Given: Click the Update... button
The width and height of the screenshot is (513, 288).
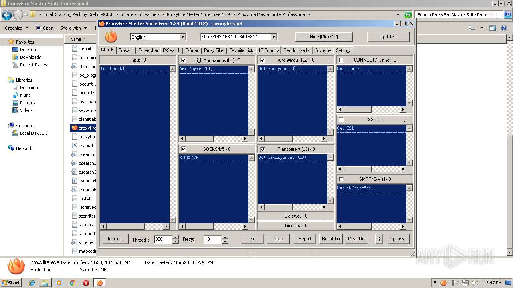Looking at the screenshot, I should click(x=388, y=37).
